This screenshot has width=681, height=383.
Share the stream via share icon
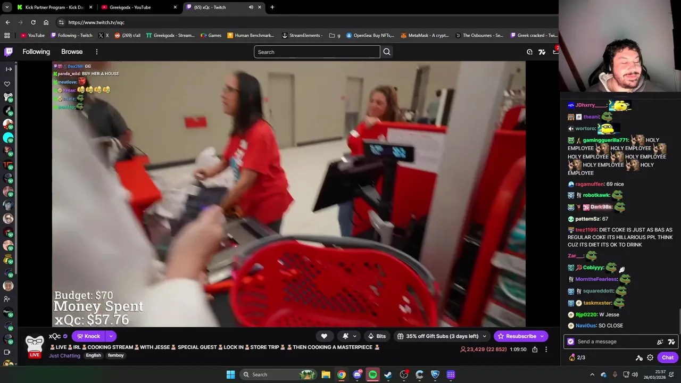pos(535,349)
